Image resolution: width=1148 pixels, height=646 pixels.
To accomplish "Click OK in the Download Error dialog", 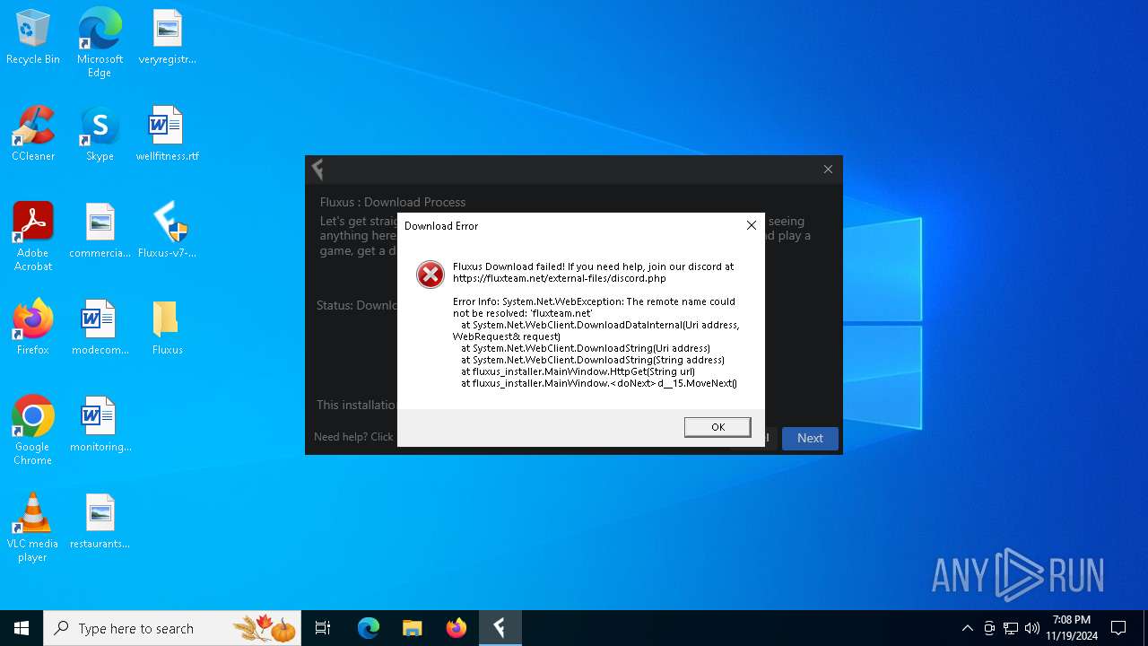I will point(717,427).
